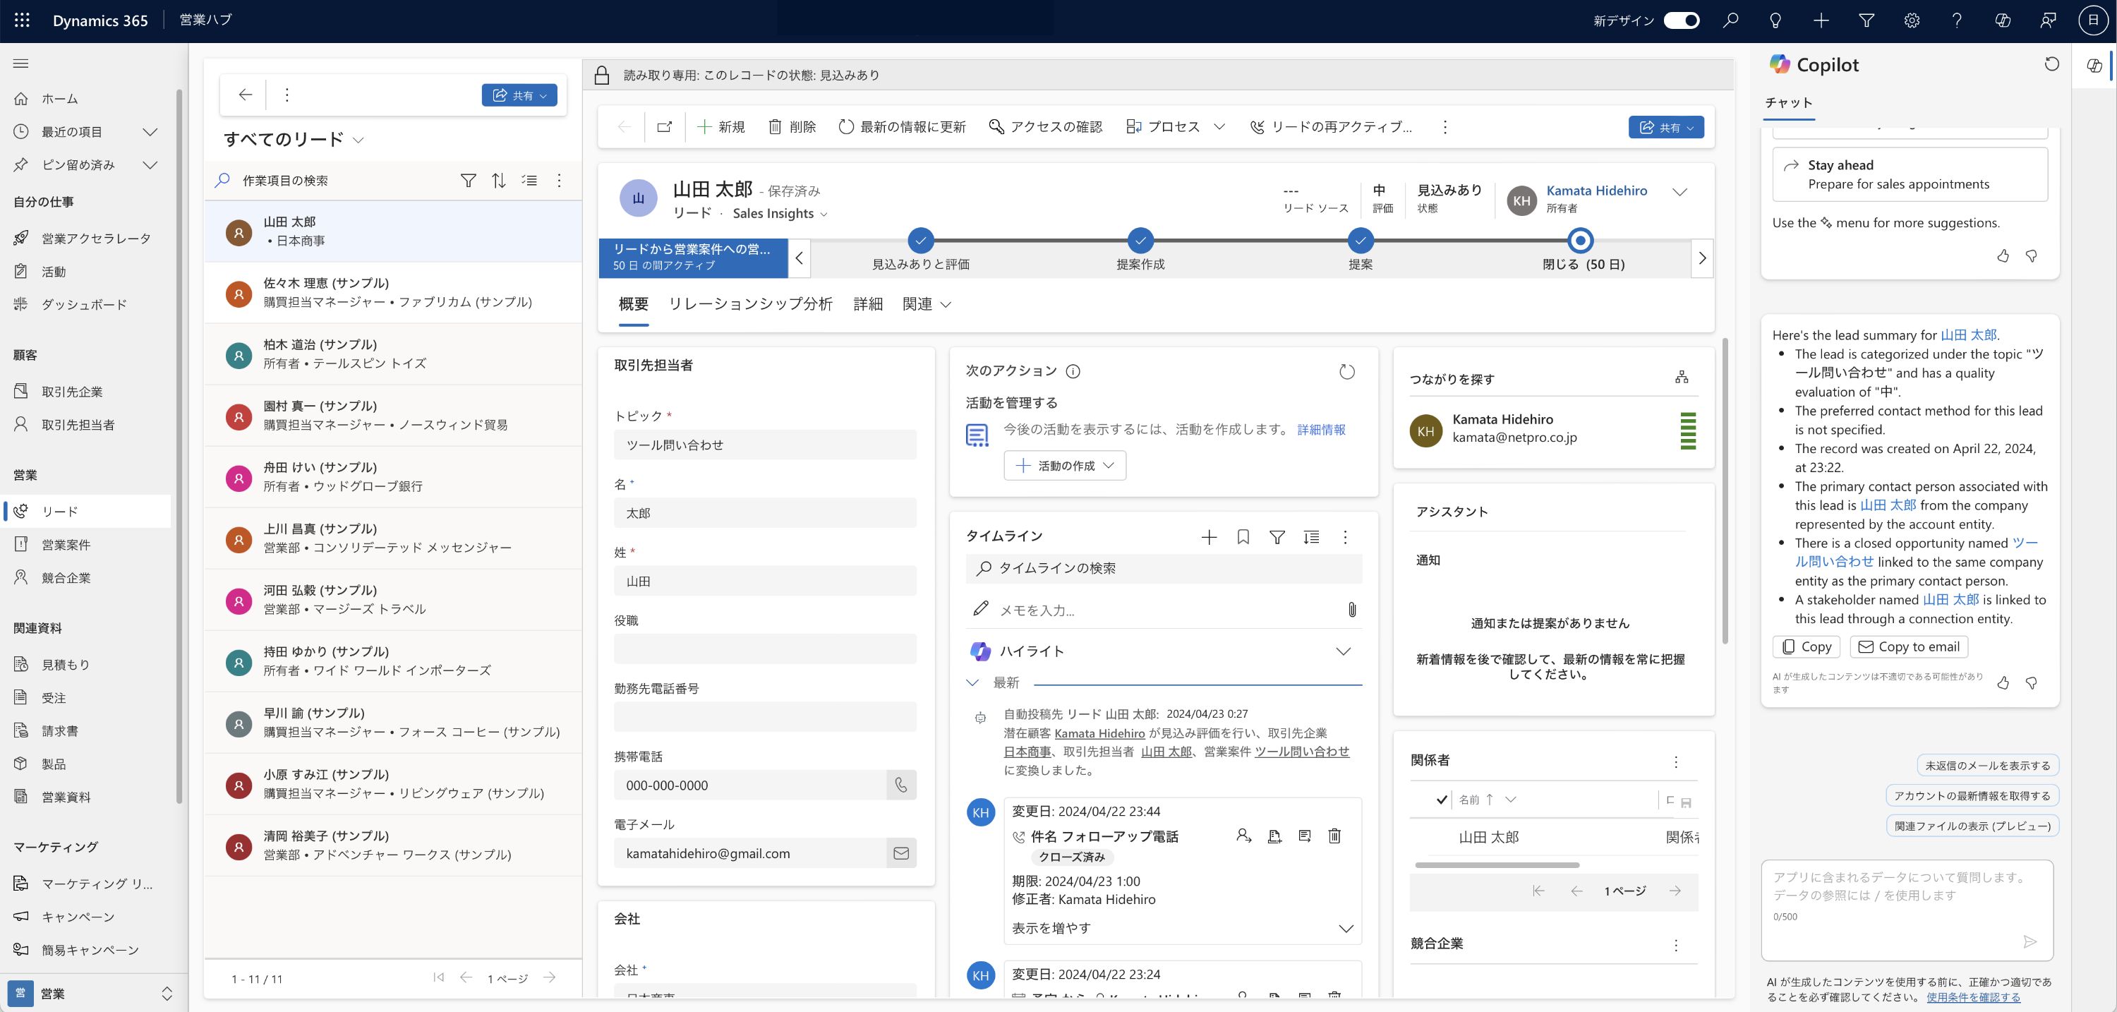Viewport: 2117px width, 1012px height.
Task: Delete the フォローアップ電話 activity
Action: coord(1334,836)
